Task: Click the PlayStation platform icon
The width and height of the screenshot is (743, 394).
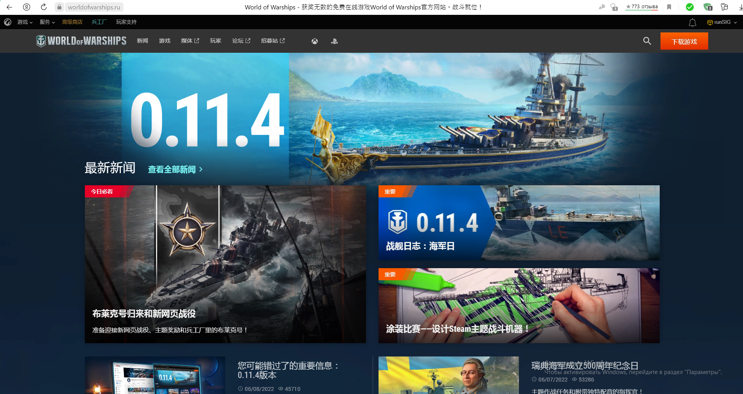Action: click(x=334, y=41)
